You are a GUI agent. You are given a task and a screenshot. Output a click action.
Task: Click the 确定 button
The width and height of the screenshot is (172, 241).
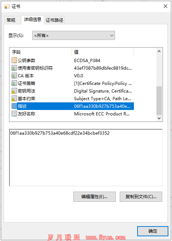(x=153, y=231)
